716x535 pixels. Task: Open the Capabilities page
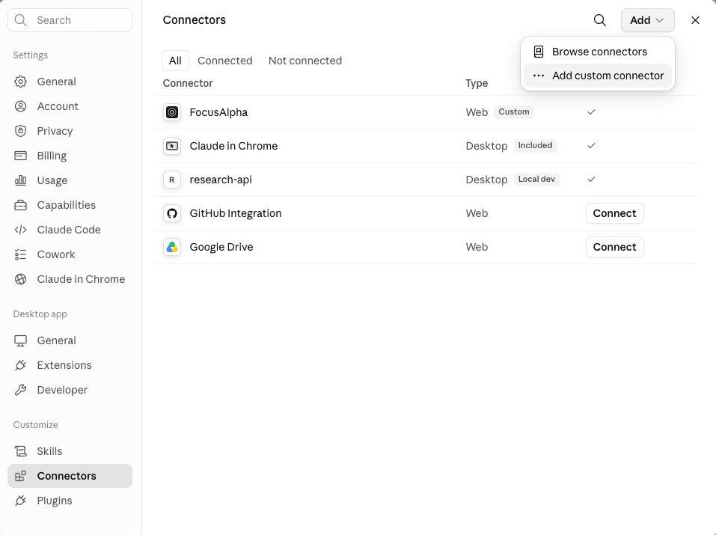[70, 205]
